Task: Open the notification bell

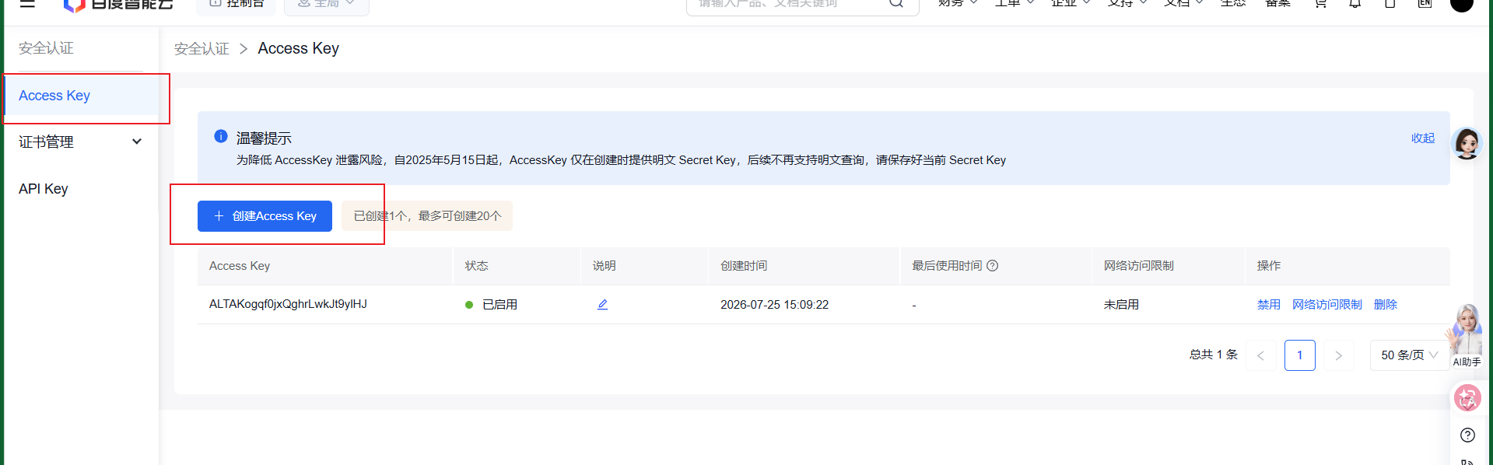Action: pos(1355,3)
